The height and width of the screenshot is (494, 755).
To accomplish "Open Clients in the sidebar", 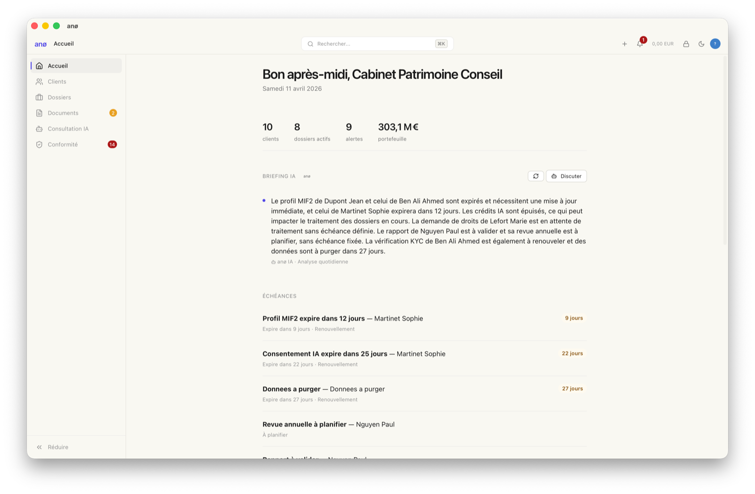I will [x=57, y=82].
